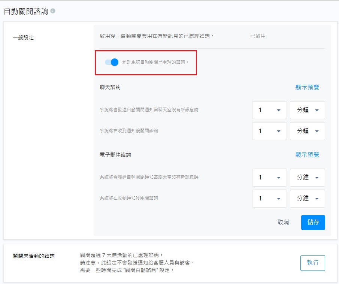Screen dimensions: 339x284
Task: Run 執行 to close inactive consultations
Action: 312,263
